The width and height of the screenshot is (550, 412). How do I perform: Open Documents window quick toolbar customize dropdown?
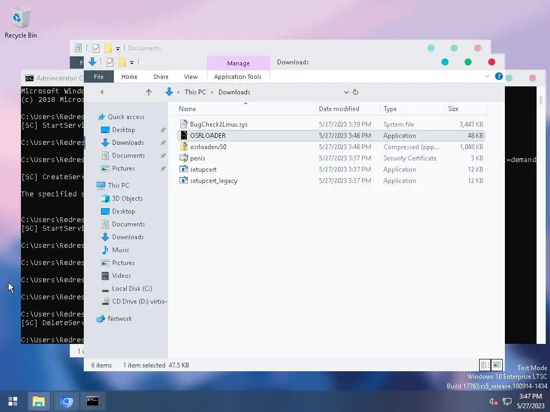pyautogui.click(x=118, y=49)
